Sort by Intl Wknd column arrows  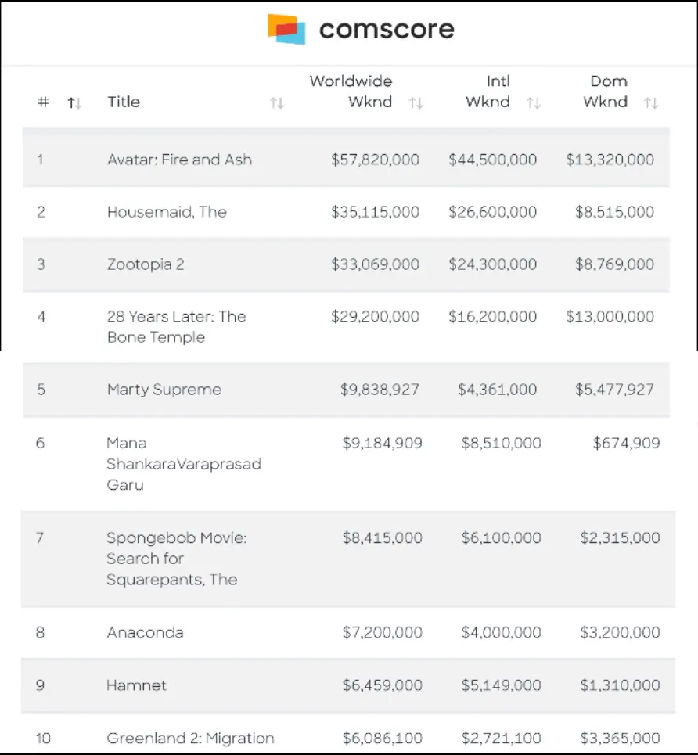[x=534, y=102]
